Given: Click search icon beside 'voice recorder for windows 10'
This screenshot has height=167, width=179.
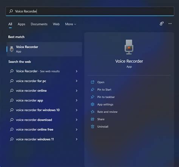Looking at the screenshot, I should click(x=12, y=110).
